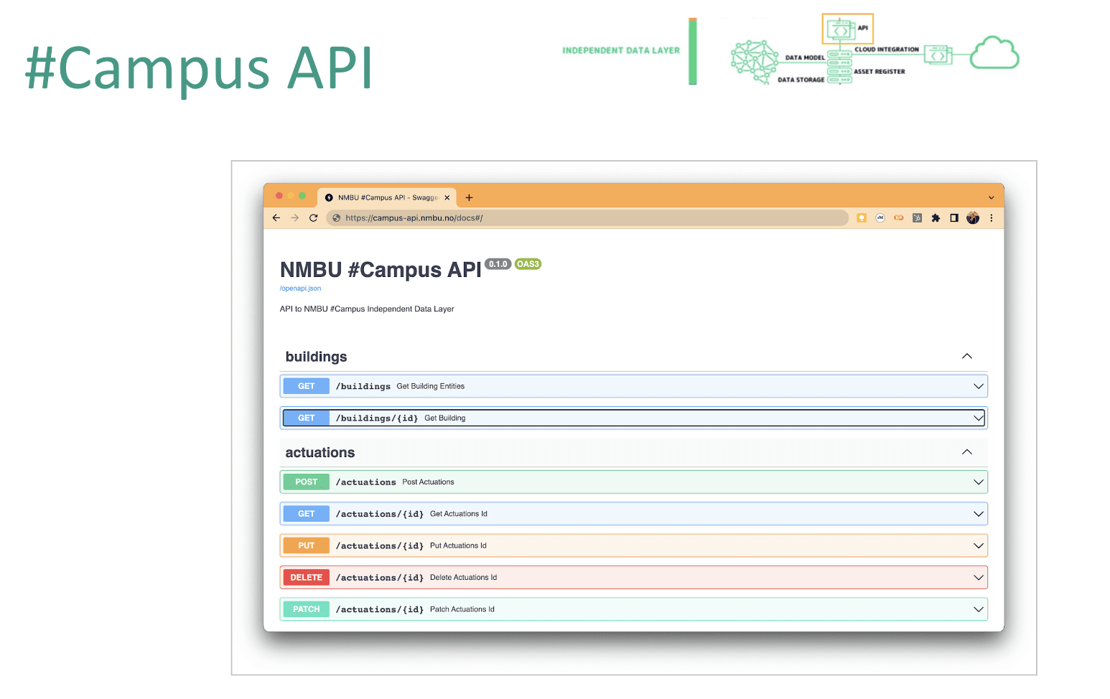The image size is (1110, 699).
Task: Click the POST badge for /actuations
Action: (307, 482)
